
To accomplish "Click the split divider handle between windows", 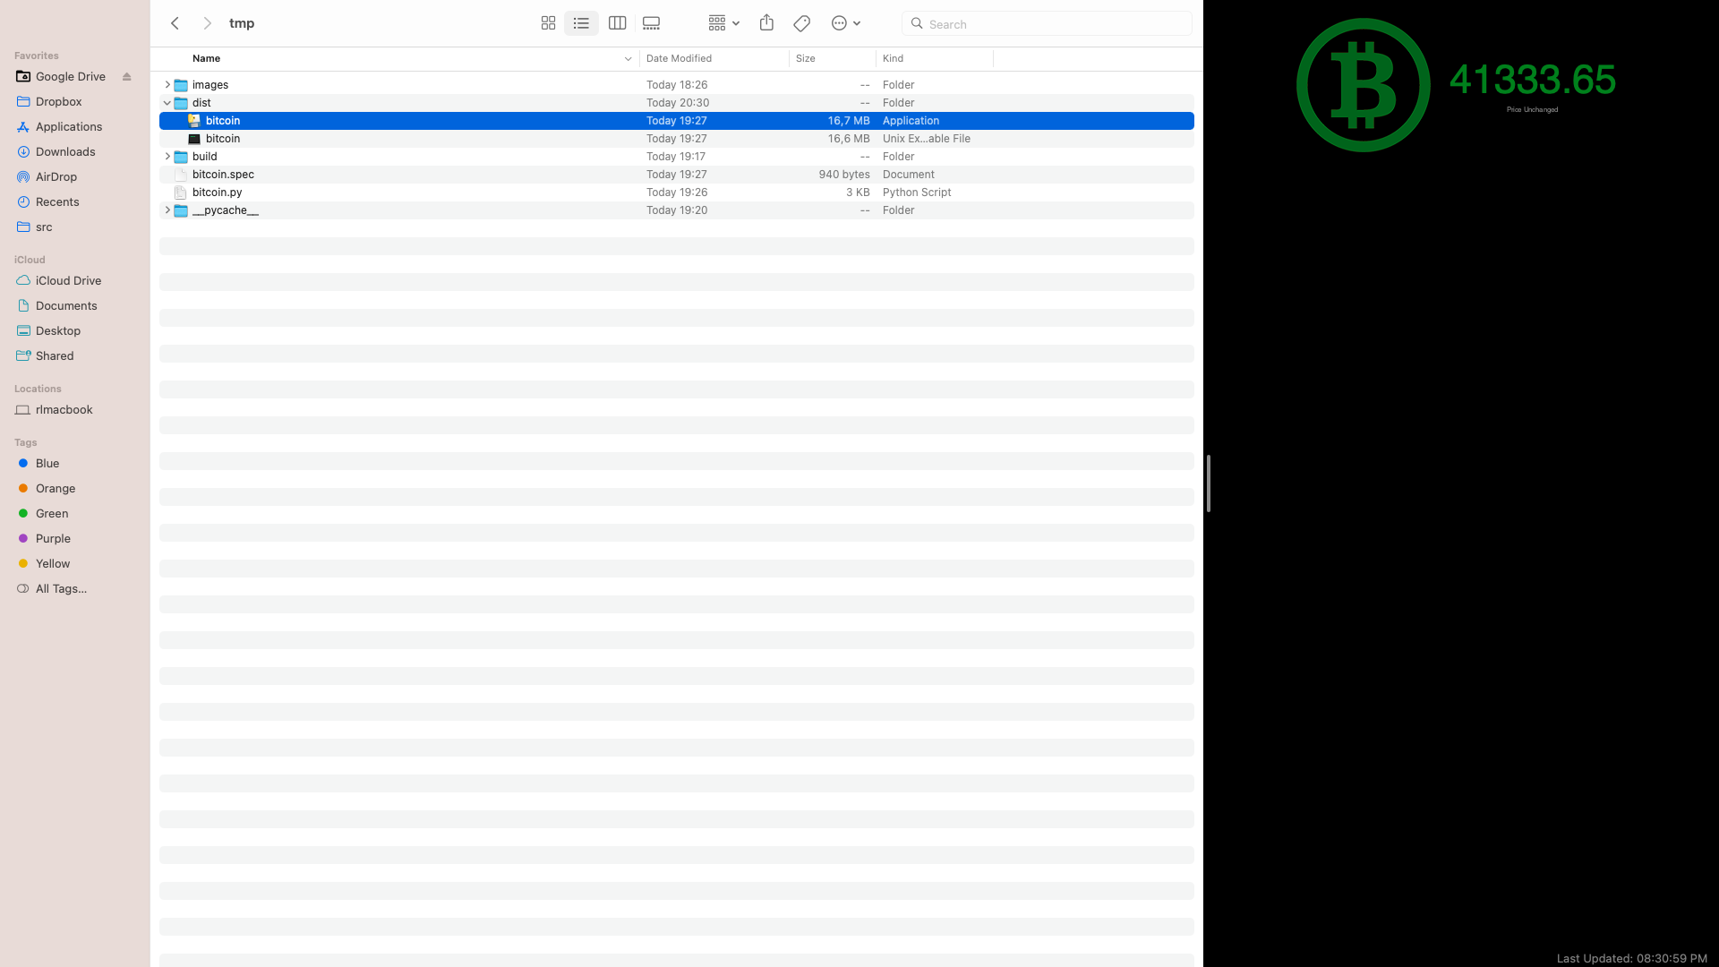I will point(1209,483).
